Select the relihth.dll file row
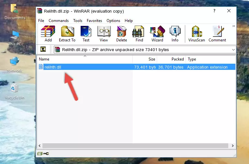The height and width of the screenshot is (164, 249). pyautogui.click(x=136, y=67)
